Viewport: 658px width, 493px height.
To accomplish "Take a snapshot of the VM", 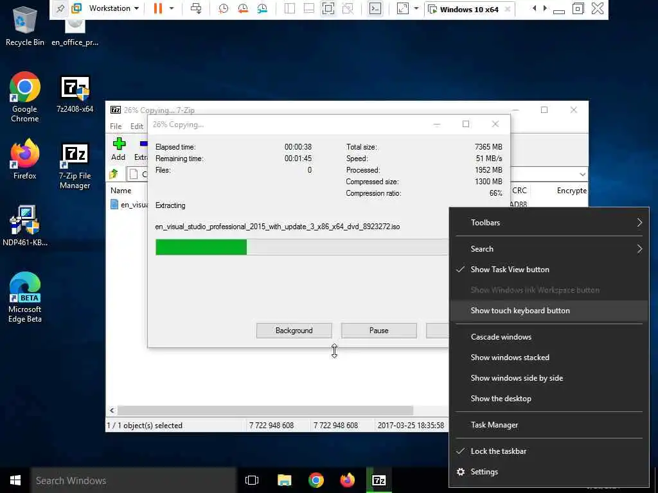I will click(x=223, y=8).
